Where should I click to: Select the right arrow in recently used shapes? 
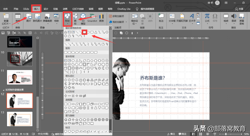(x=107, y=32)
